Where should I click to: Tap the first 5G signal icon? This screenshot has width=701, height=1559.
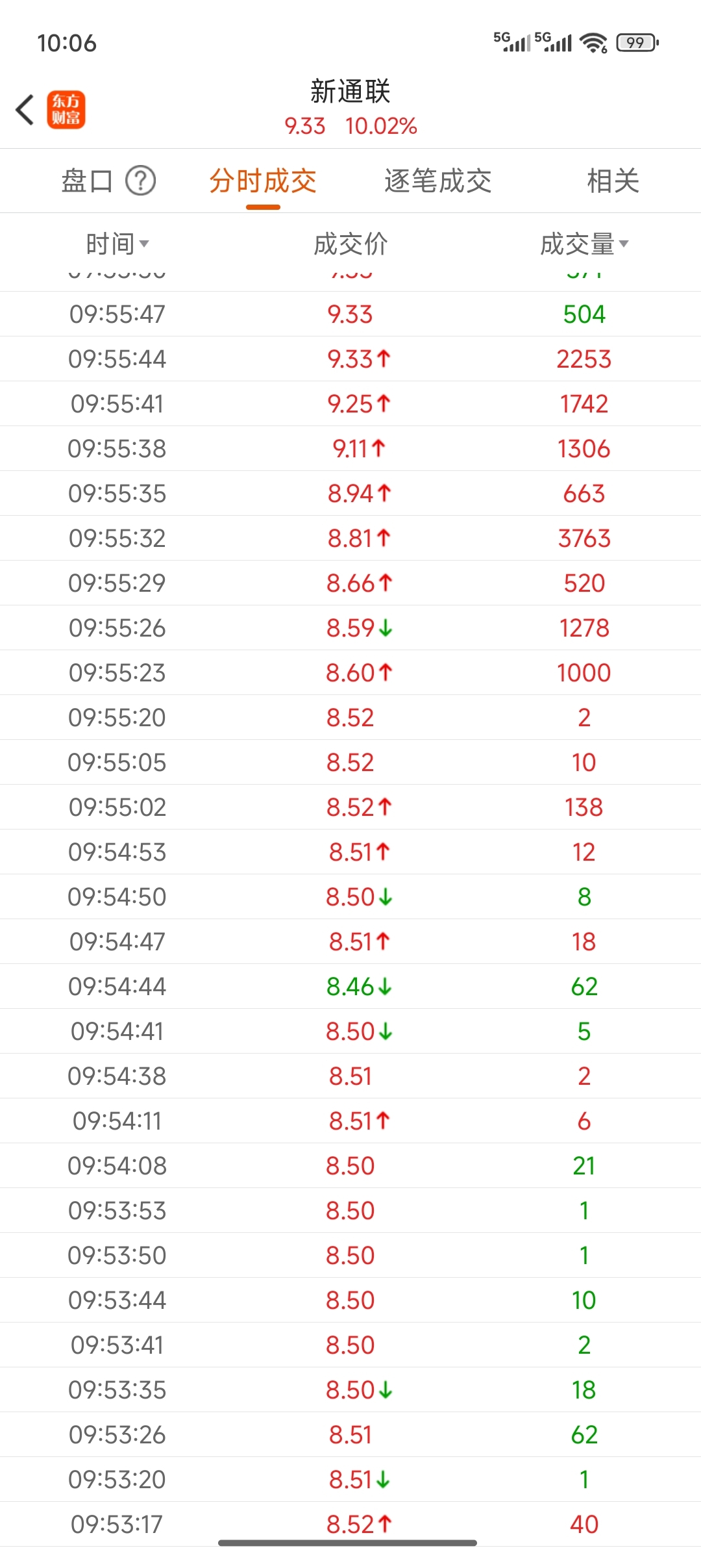tap(512, 42)
